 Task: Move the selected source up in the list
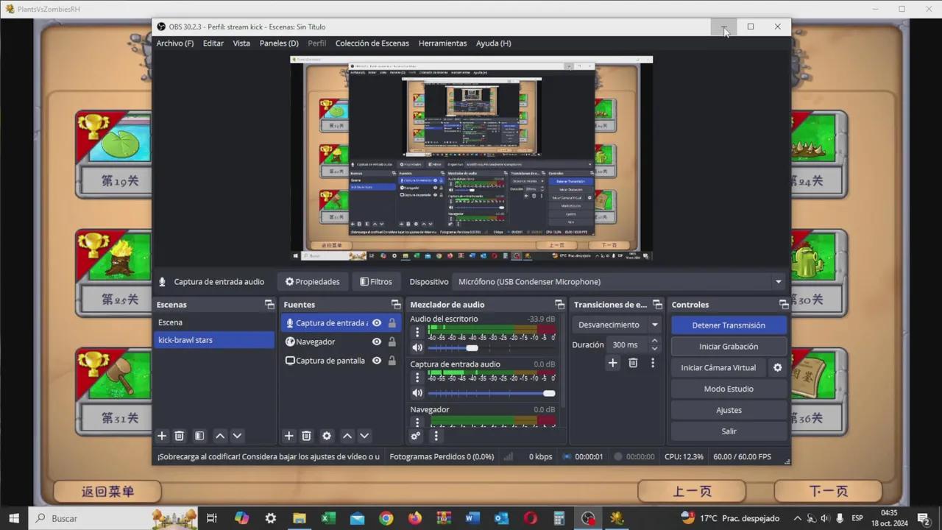347,436
